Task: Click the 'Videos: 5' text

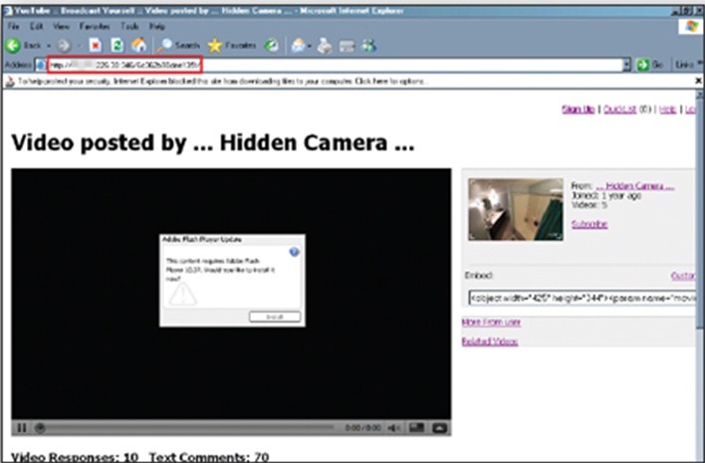Action: tap(589, 205)
